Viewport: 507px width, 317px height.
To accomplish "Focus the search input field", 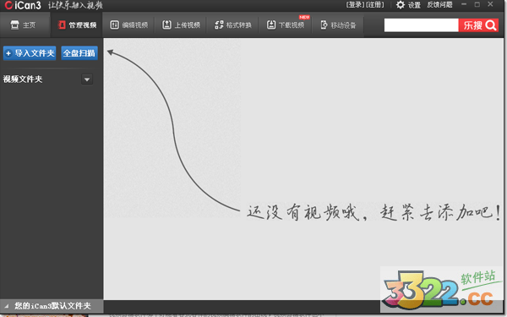I will [x=421, y=25].
